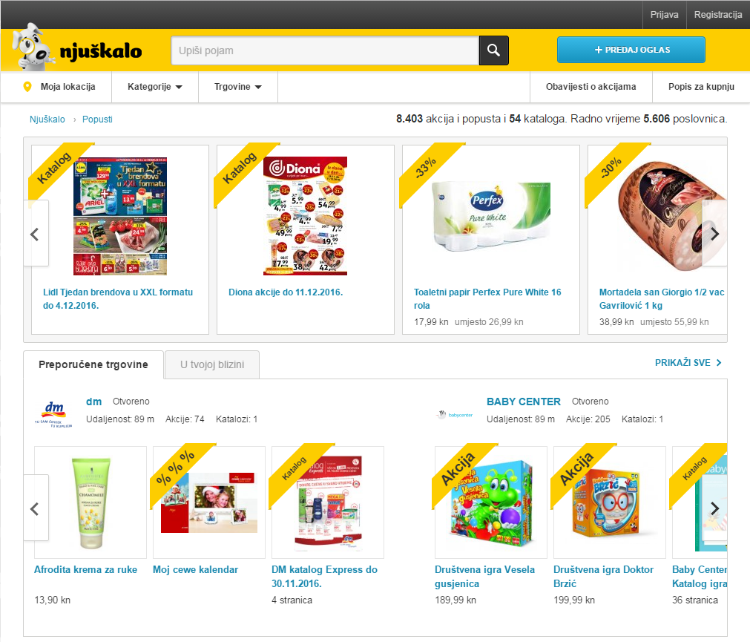Screen dimensions: 750x642
Task: Focus the Upiši pojam search field
Action: 325,50
